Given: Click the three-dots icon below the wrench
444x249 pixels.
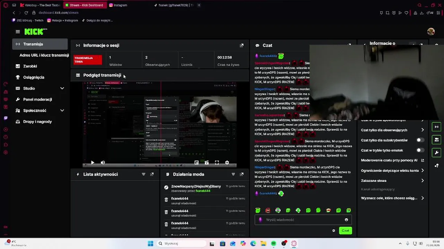Looking at the screenshot, I should point(437,165).
